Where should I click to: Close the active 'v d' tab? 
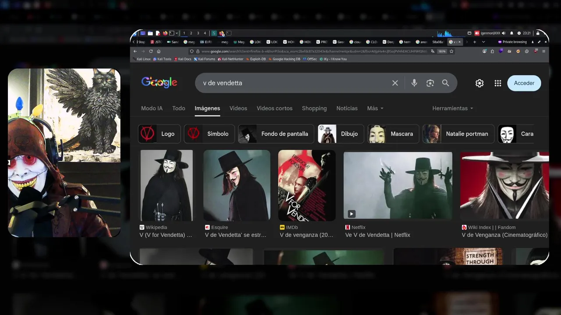click(459, 42)
